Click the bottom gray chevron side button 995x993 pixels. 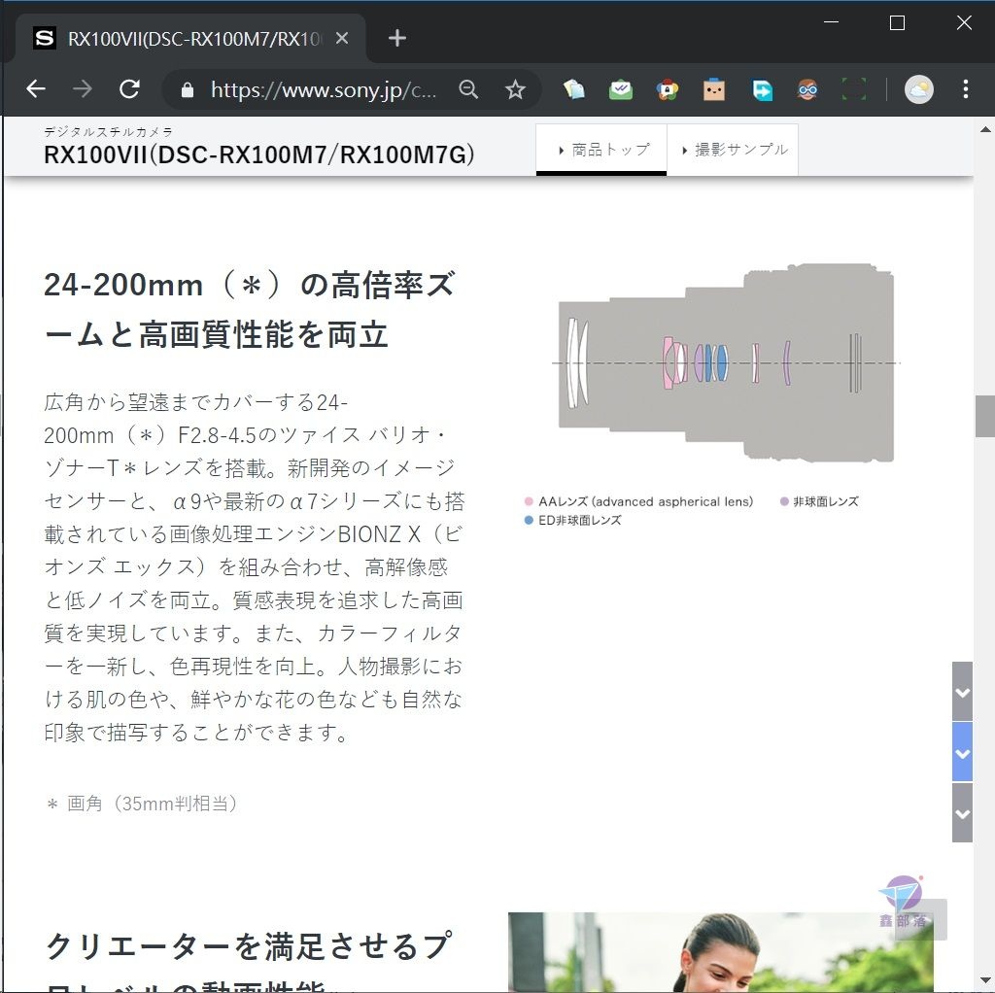[x=963, y=813]
